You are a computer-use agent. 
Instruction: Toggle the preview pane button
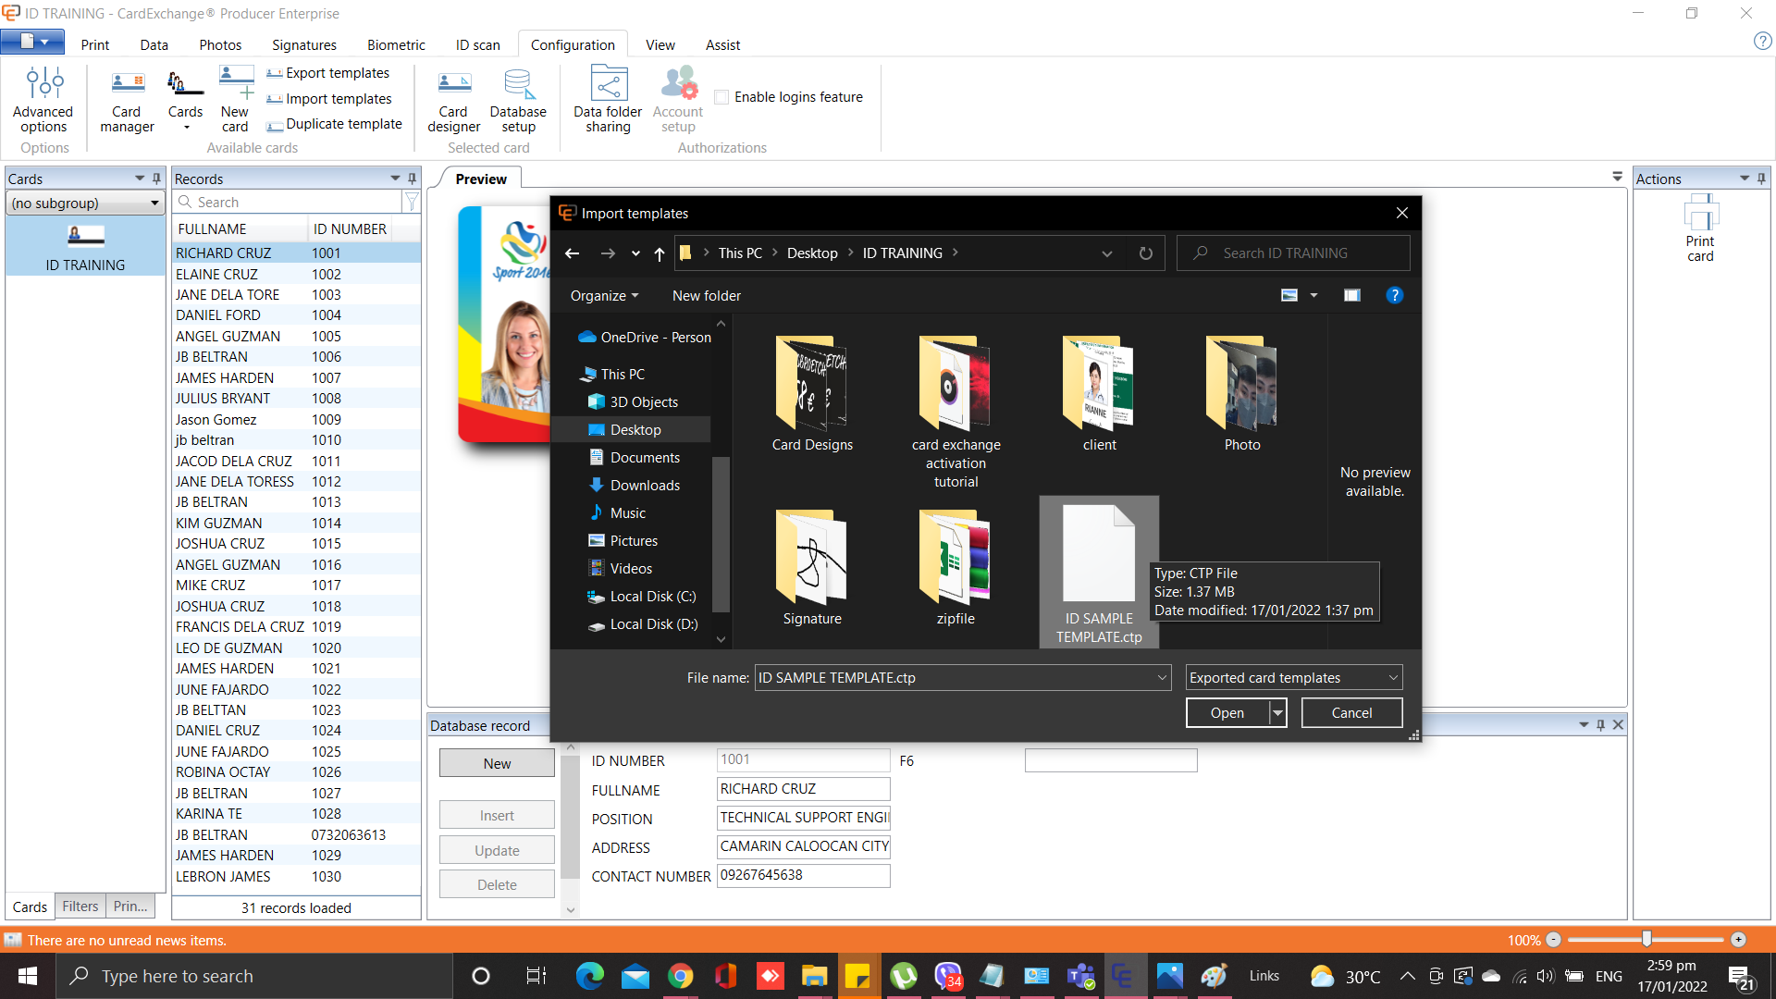point(1351,295)
